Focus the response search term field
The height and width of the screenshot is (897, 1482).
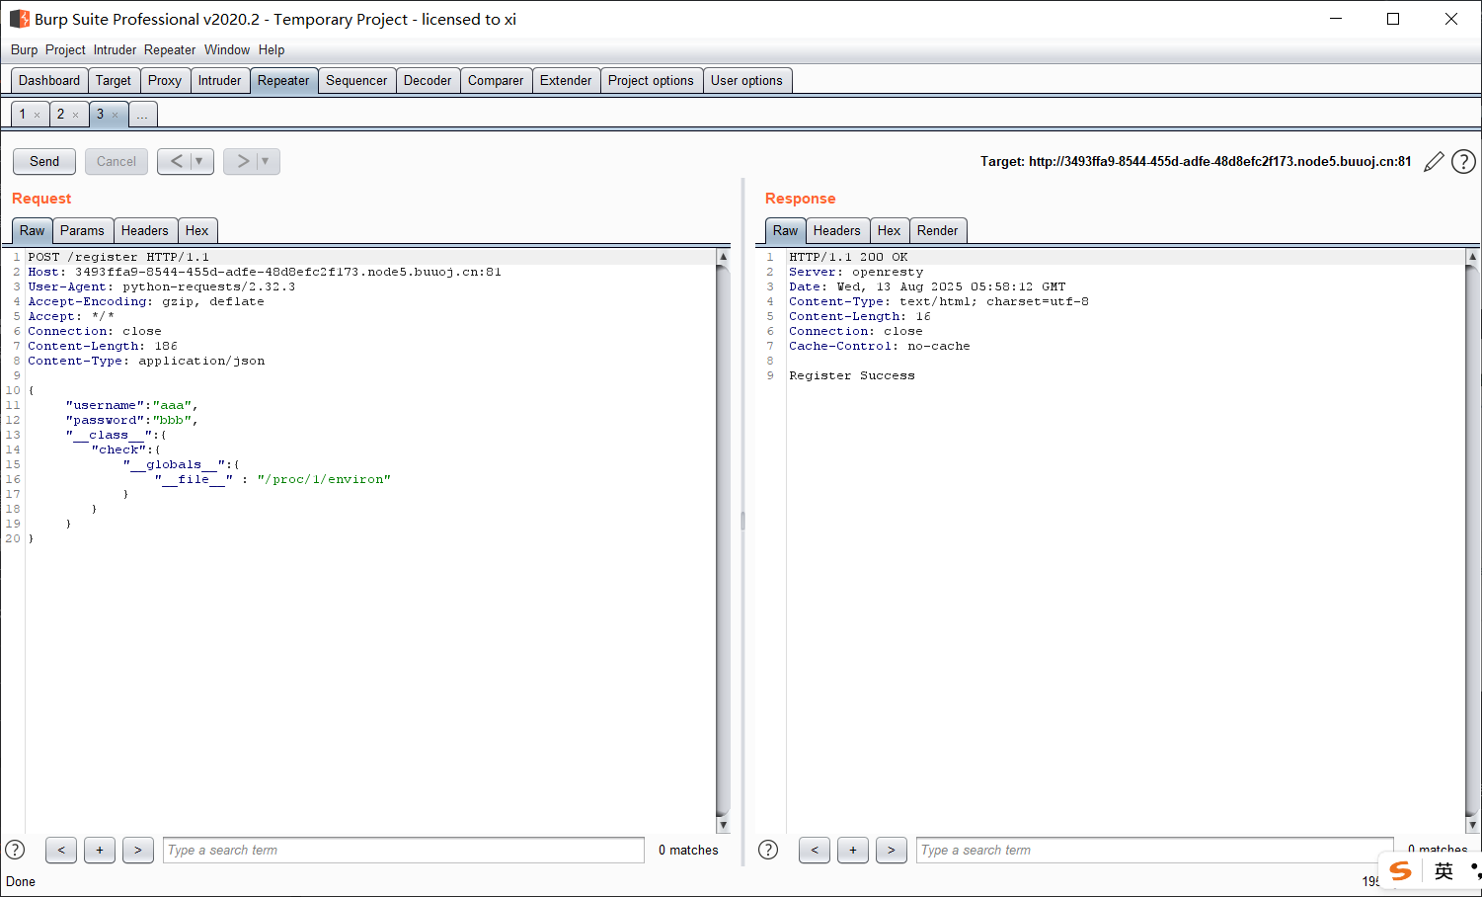tap(1154, 850)
